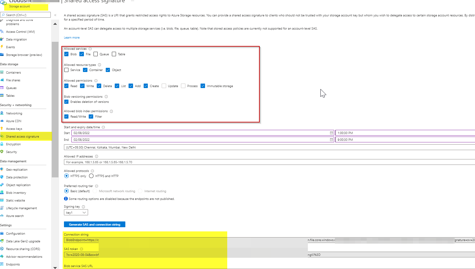
Task: Click the sidebar scroll-up arrow
Action: 55,24
